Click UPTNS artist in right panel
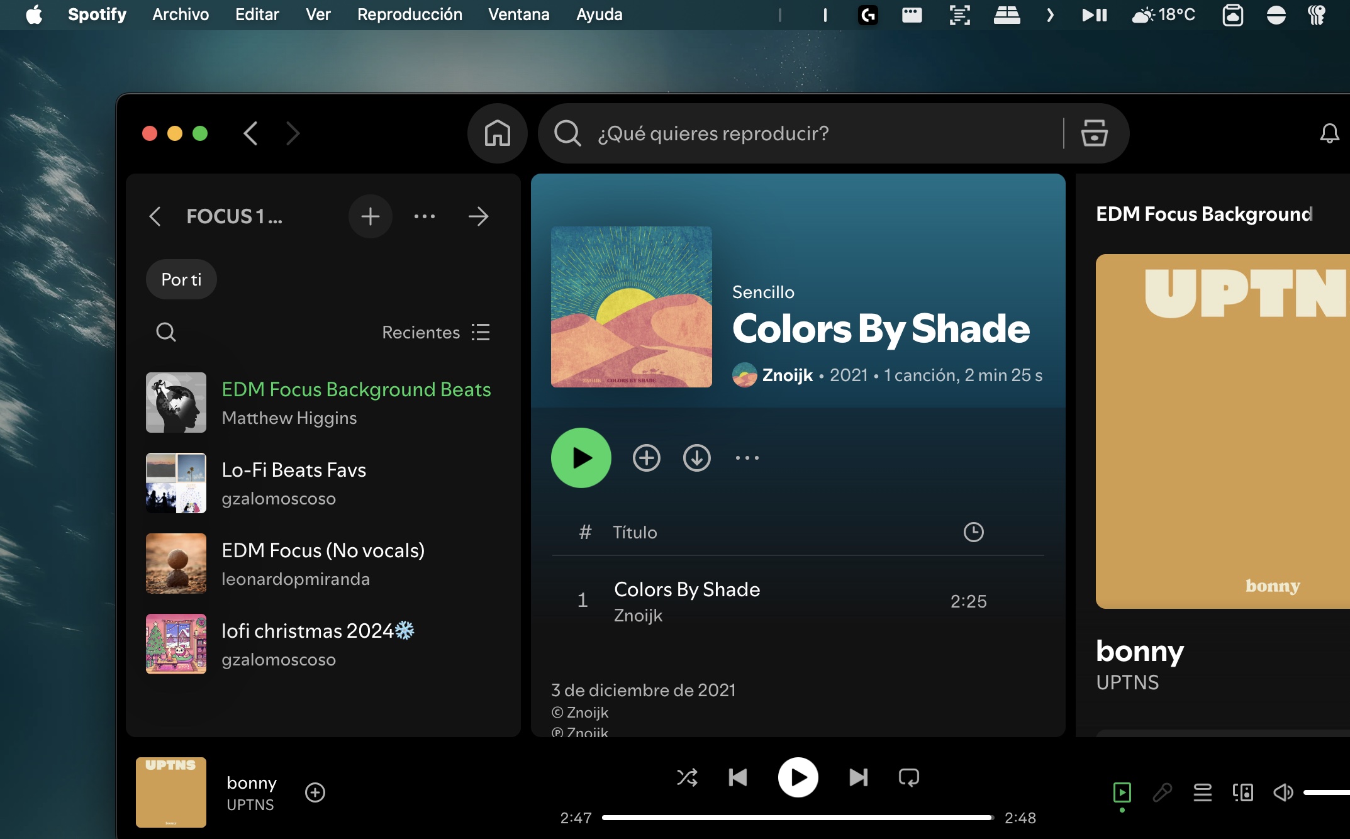The image size is (1350, 839). tap(1127, 682)
